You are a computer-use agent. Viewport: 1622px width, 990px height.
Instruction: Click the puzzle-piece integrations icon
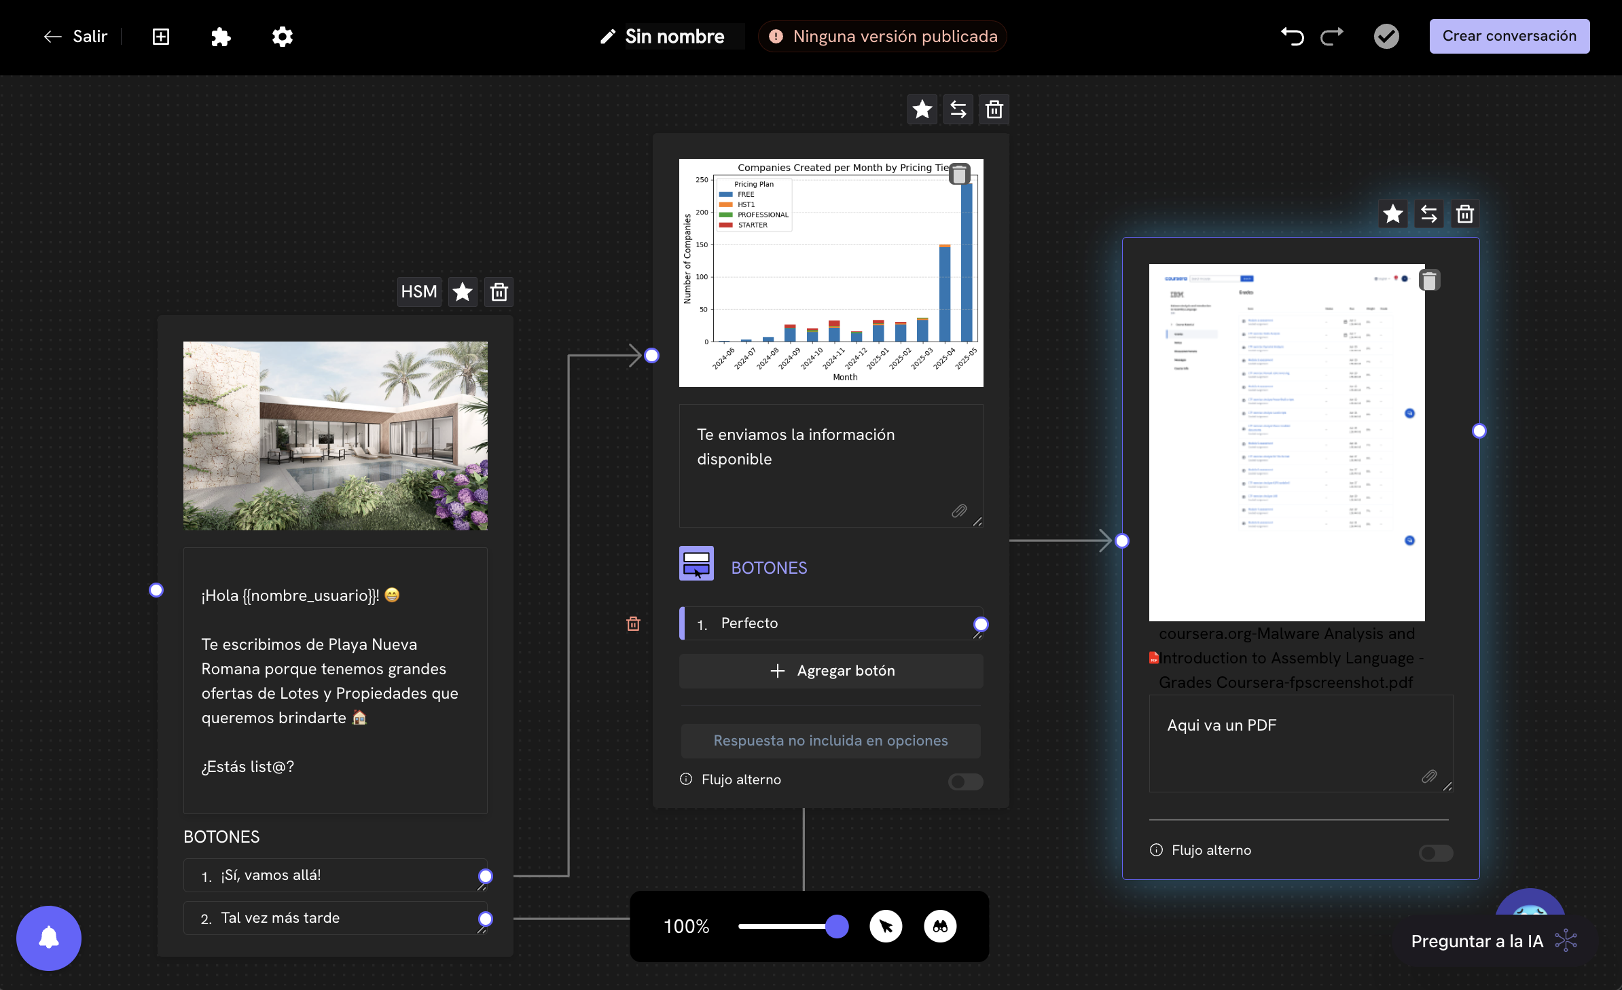coord(221,37)
